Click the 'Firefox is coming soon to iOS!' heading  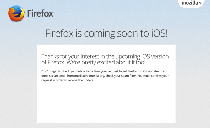106,33
